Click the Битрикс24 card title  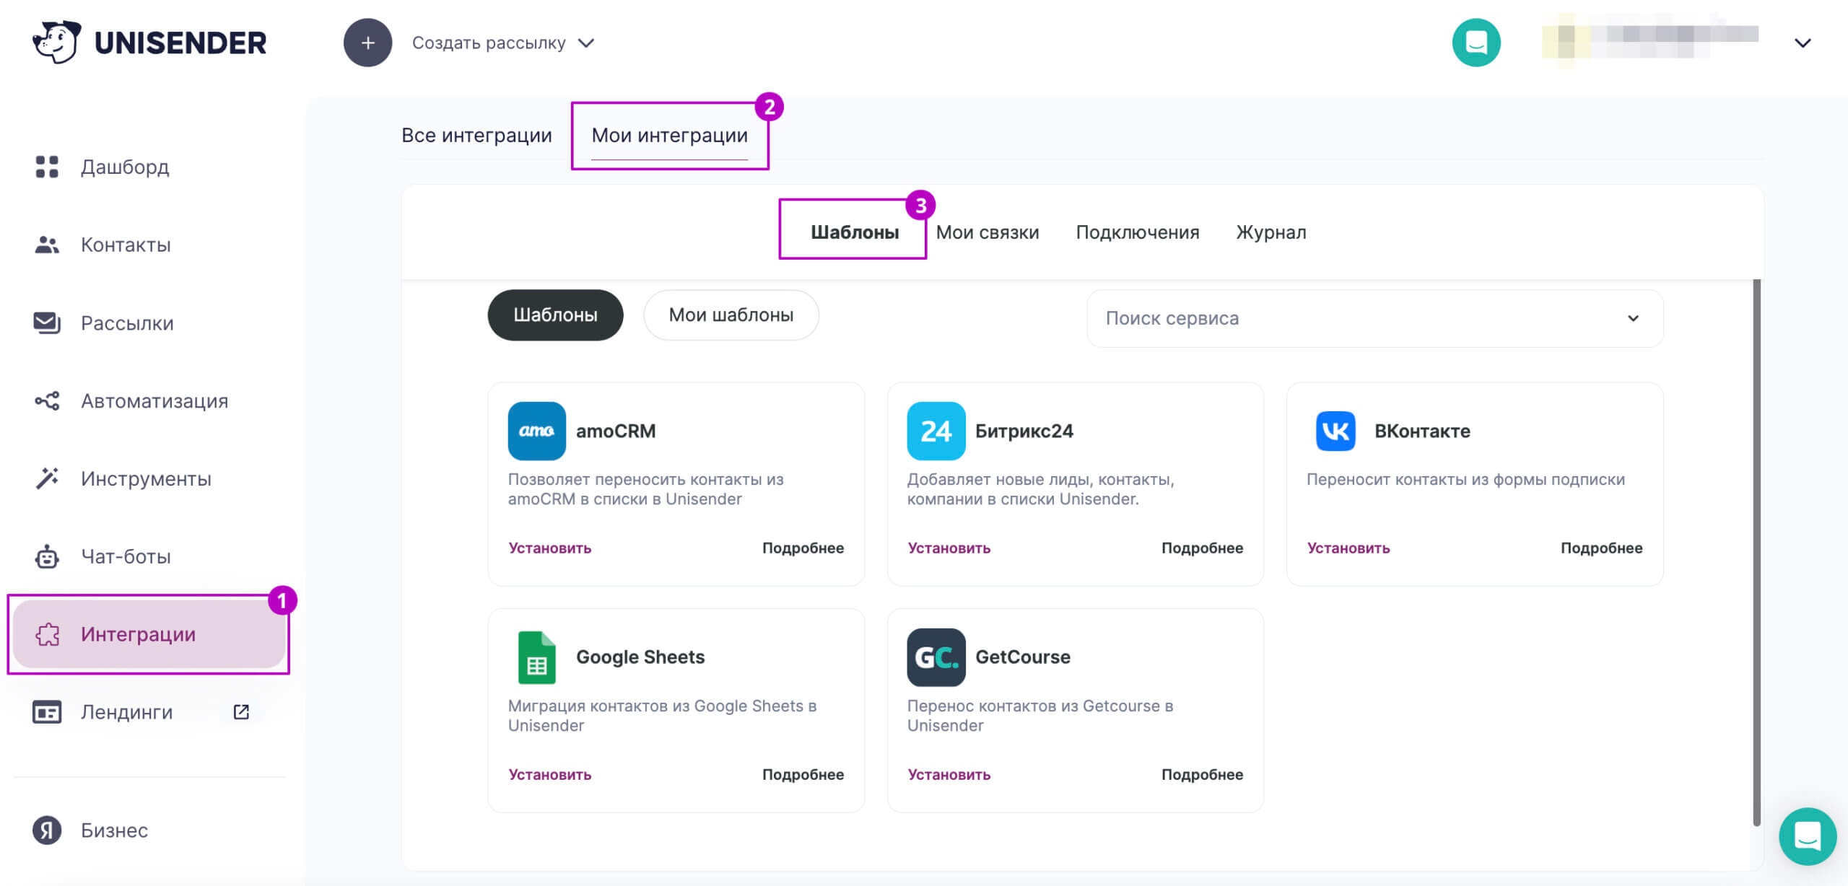[x=1024, y=431]
